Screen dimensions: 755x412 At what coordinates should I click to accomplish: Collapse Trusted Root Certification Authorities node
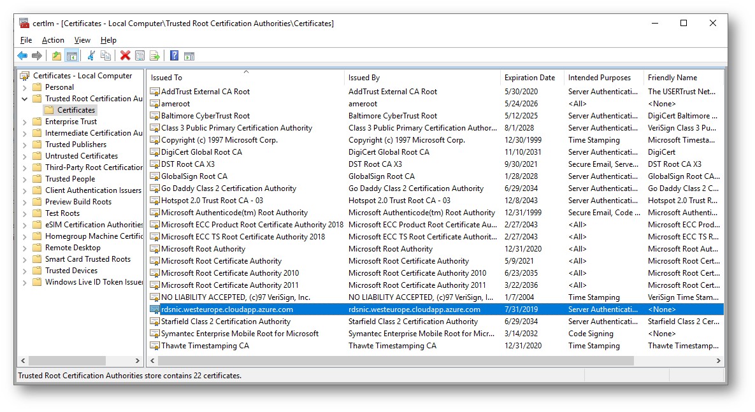pyautogui.click(x=25, y=99)
